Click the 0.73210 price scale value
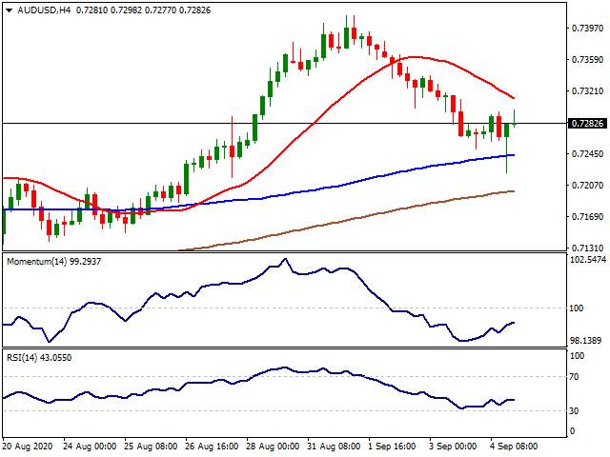 587,91
